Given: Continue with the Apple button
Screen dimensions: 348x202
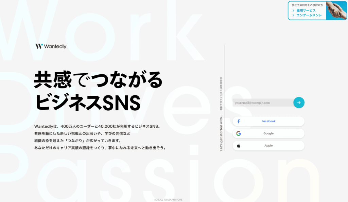Looking at the screenshot, I should (x=268, y=146).
